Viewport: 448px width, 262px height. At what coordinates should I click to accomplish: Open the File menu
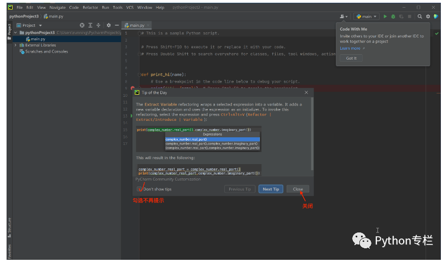click(20, 8)
